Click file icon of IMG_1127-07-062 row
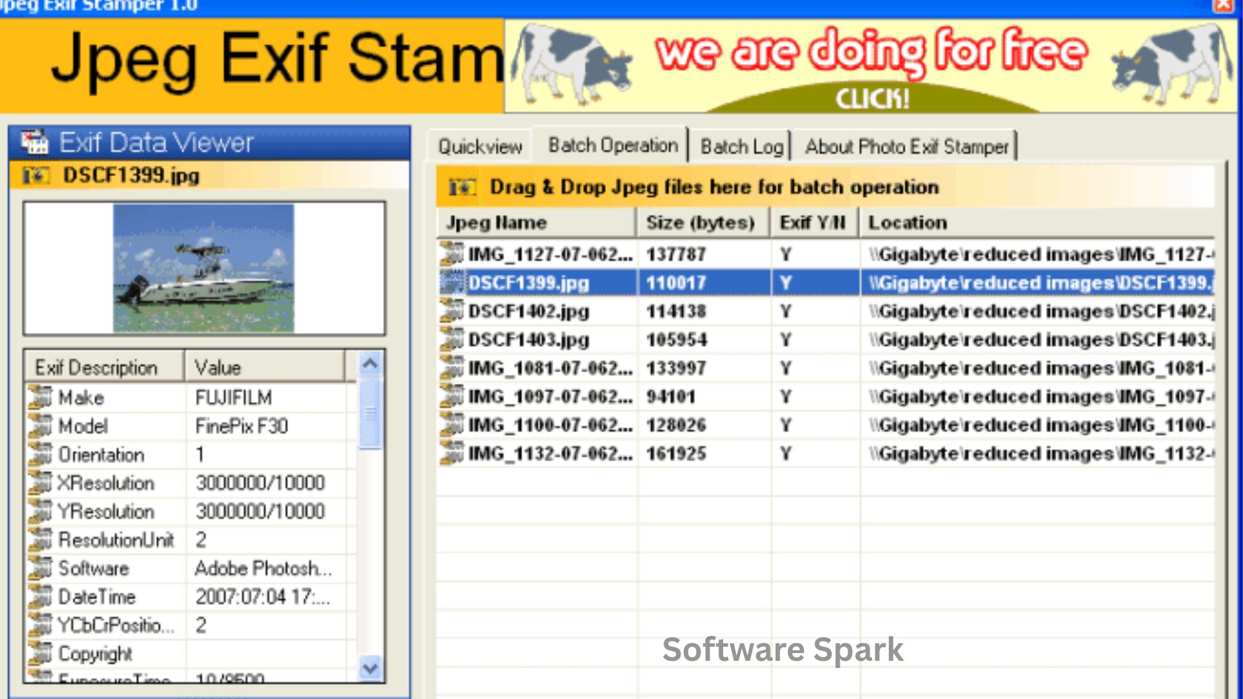The image size is (1243, 699). 452,254
